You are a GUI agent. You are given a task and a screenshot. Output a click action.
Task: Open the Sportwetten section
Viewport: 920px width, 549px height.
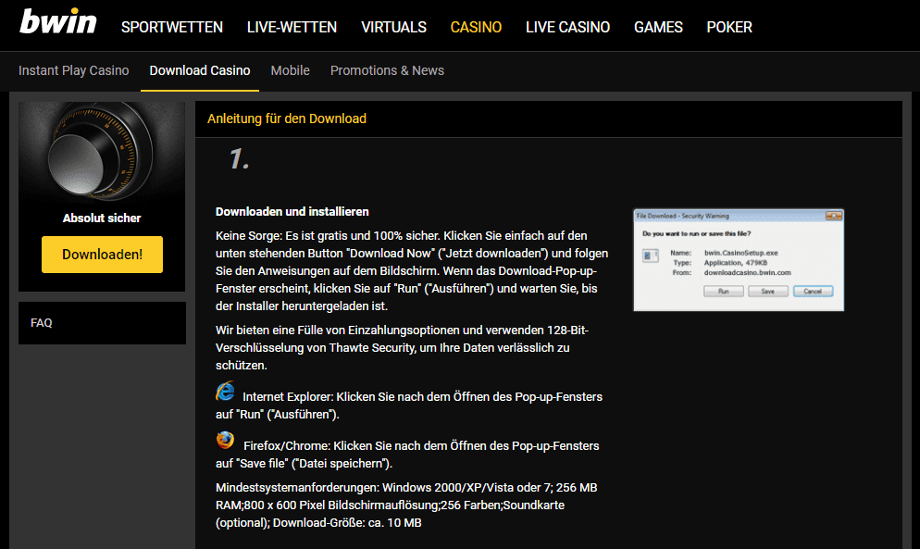172,27
